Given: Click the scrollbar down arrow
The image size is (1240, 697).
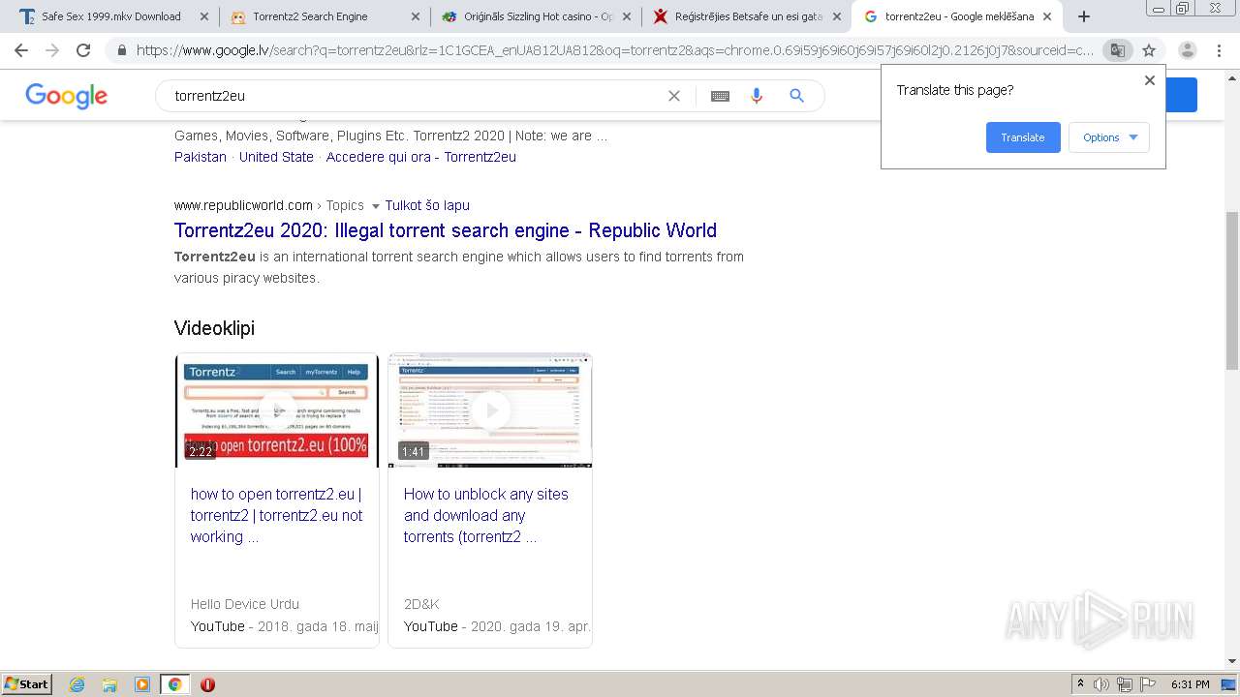Looking at the screenshot, I should tap(1231, 662).
